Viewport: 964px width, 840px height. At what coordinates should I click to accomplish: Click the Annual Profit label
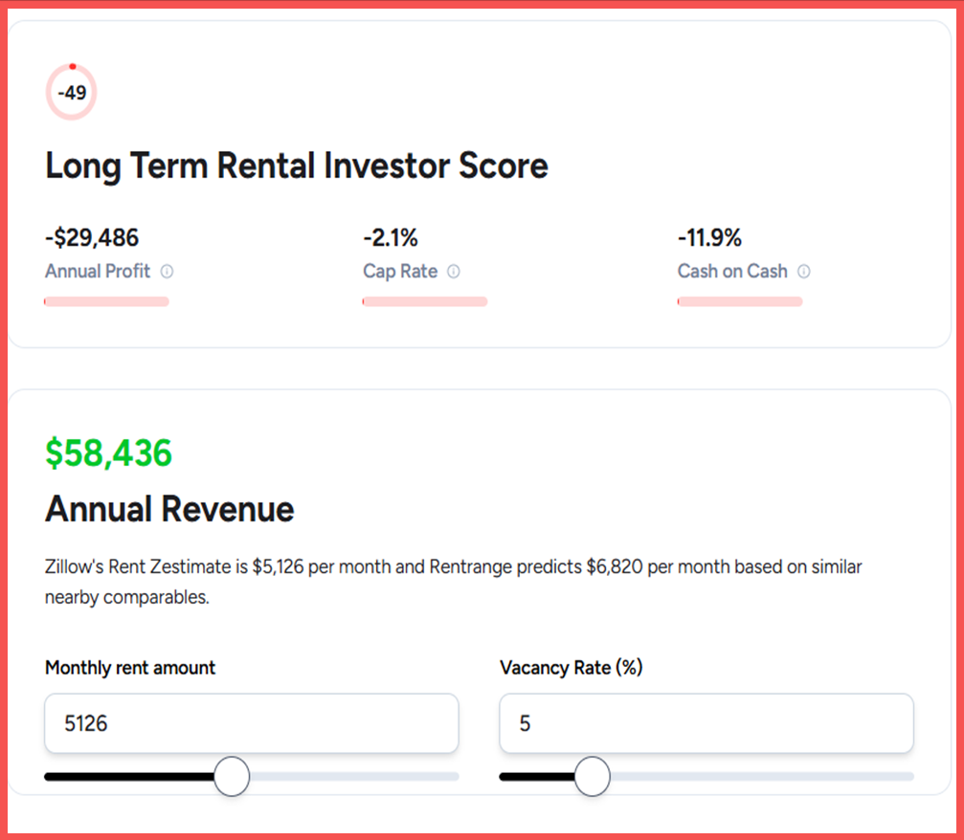click(97, 271)
